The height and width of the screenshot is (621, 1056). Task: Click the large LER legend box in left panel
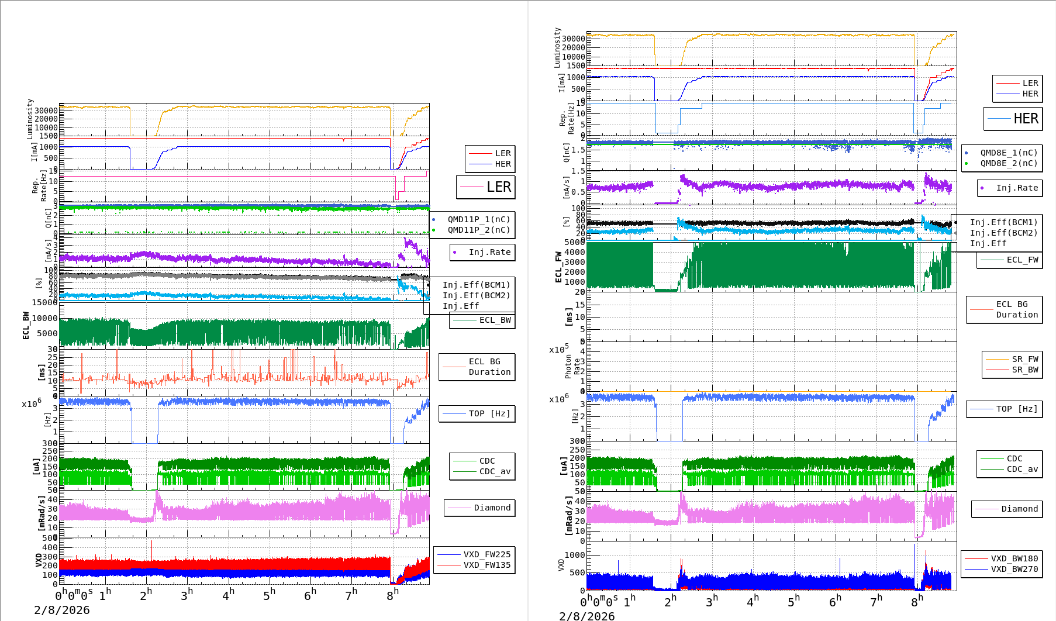tap(486, 187)
